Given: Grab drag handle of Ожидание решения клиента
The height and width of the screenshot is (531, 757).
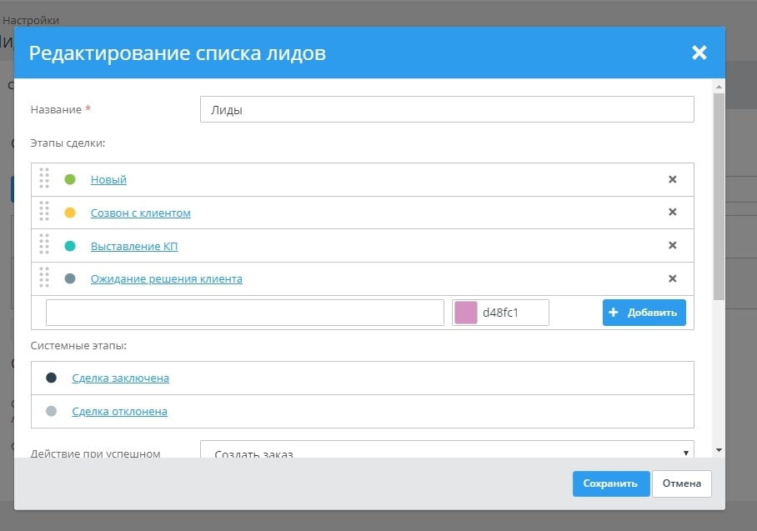Looking at the screenshot, I should coord(44,277).
